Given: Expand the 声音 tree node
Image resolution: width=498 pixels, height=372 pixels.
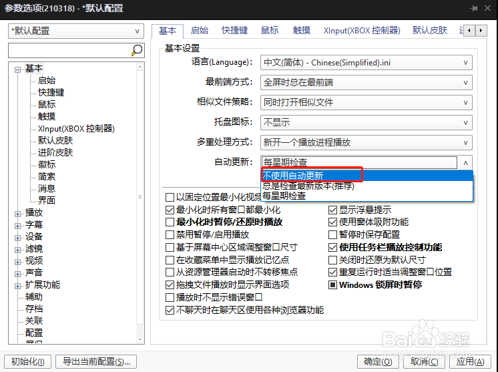Looking at the screenshot, I should [18, 274].
